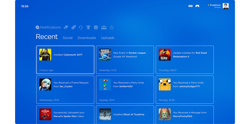Open the Rocket League Double XP notification

(x=125, y=60)
